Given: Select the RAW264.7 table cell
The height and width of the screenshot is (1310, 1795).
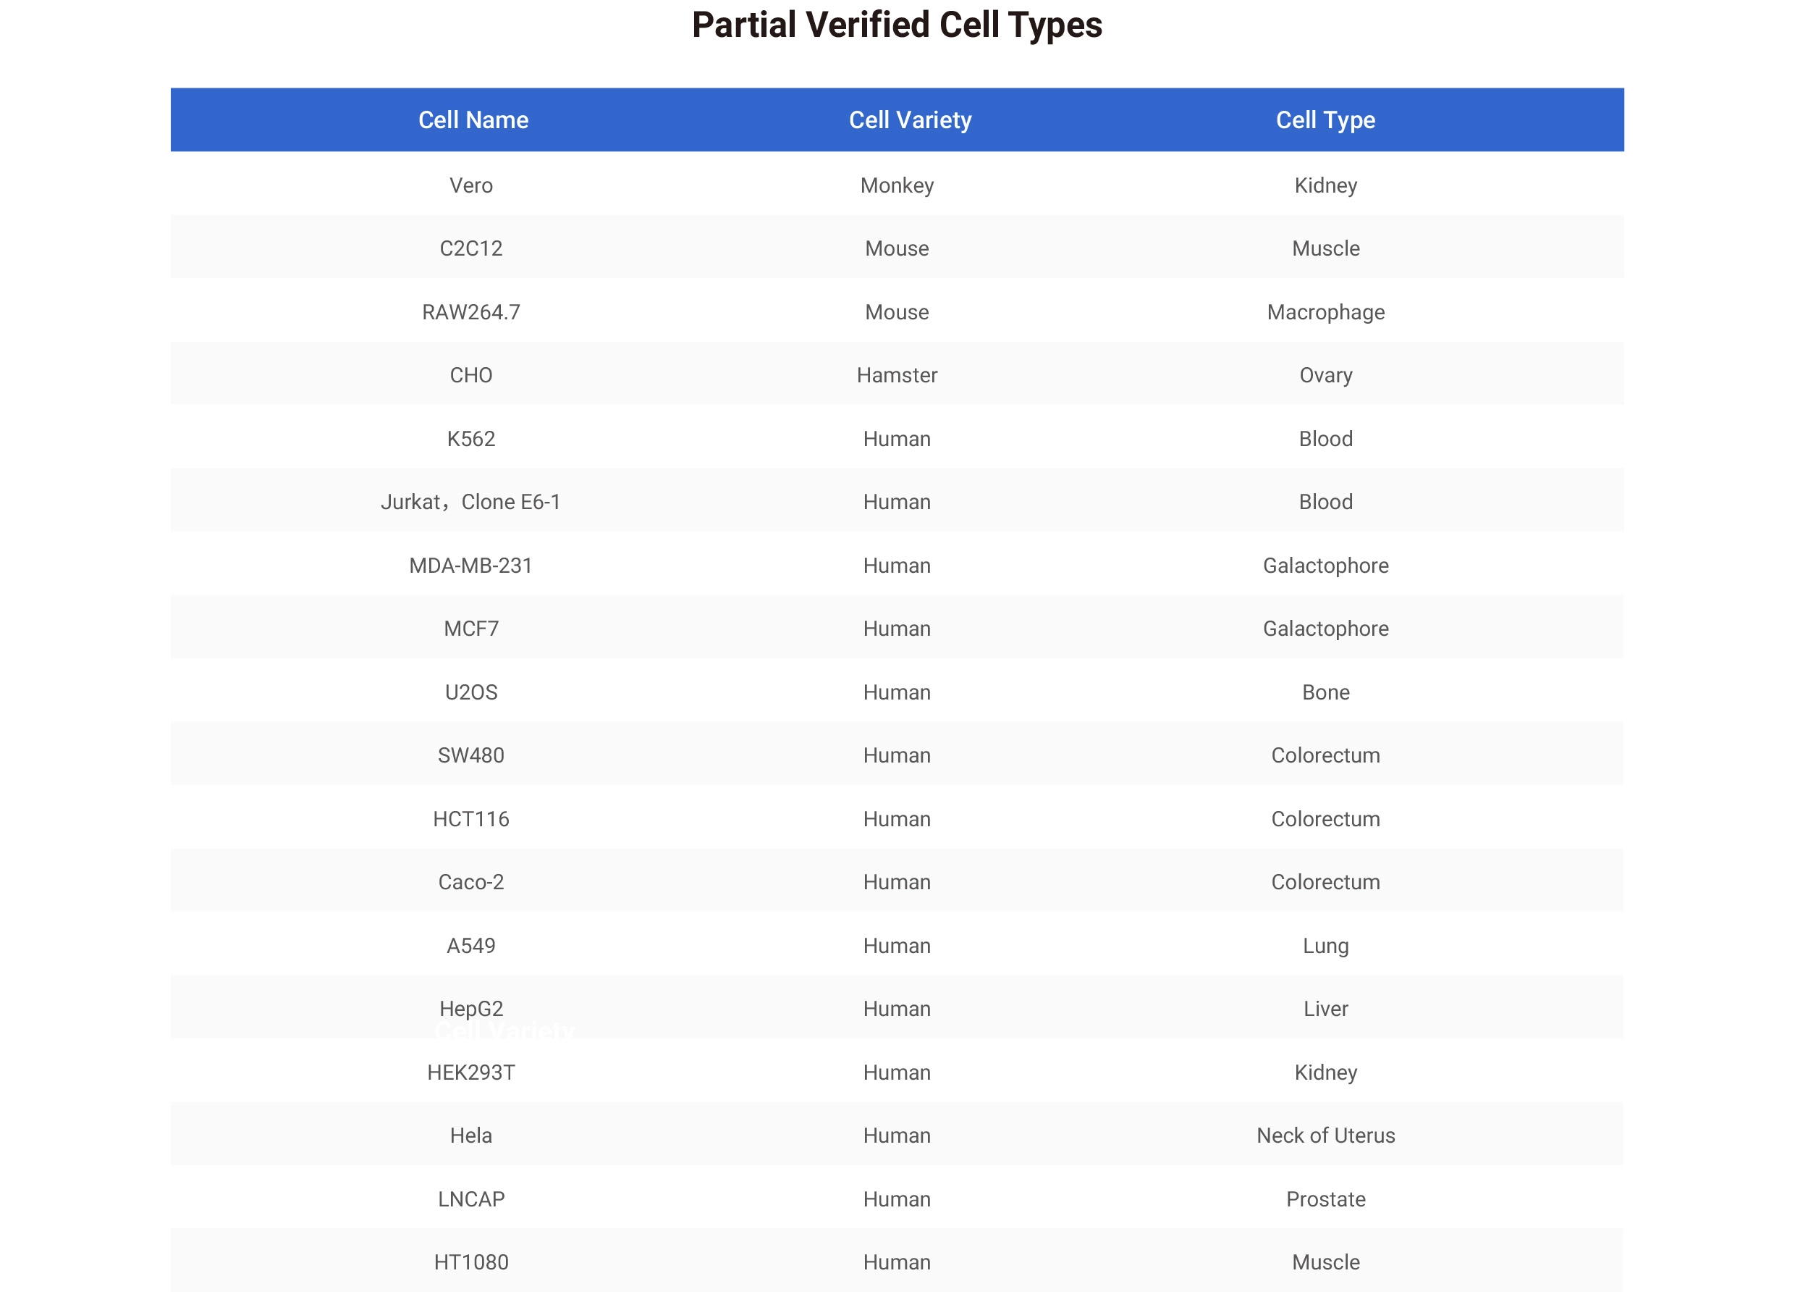Looking at the screenshot, I should tap(470, 311).
